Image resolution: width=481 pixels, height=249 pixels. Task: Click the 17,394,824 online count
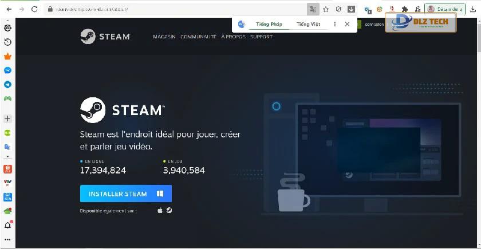point(102,170)
